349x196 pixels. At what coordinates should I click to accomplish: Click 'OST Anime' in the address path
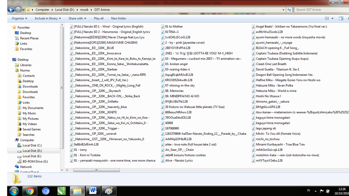click(x=102, y=10)
